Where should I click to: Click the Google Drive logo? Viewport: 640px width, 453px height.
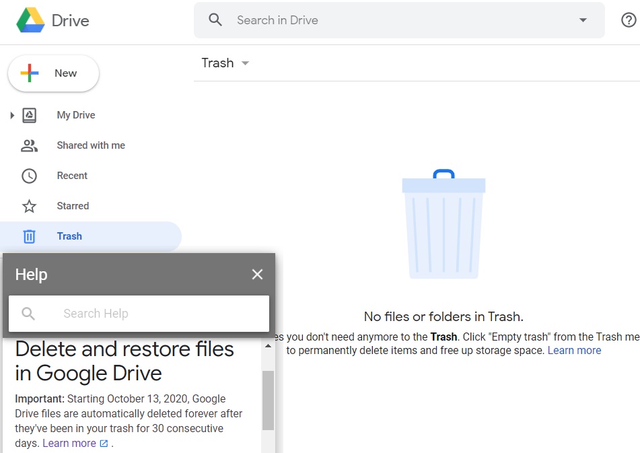pos(31,20)
